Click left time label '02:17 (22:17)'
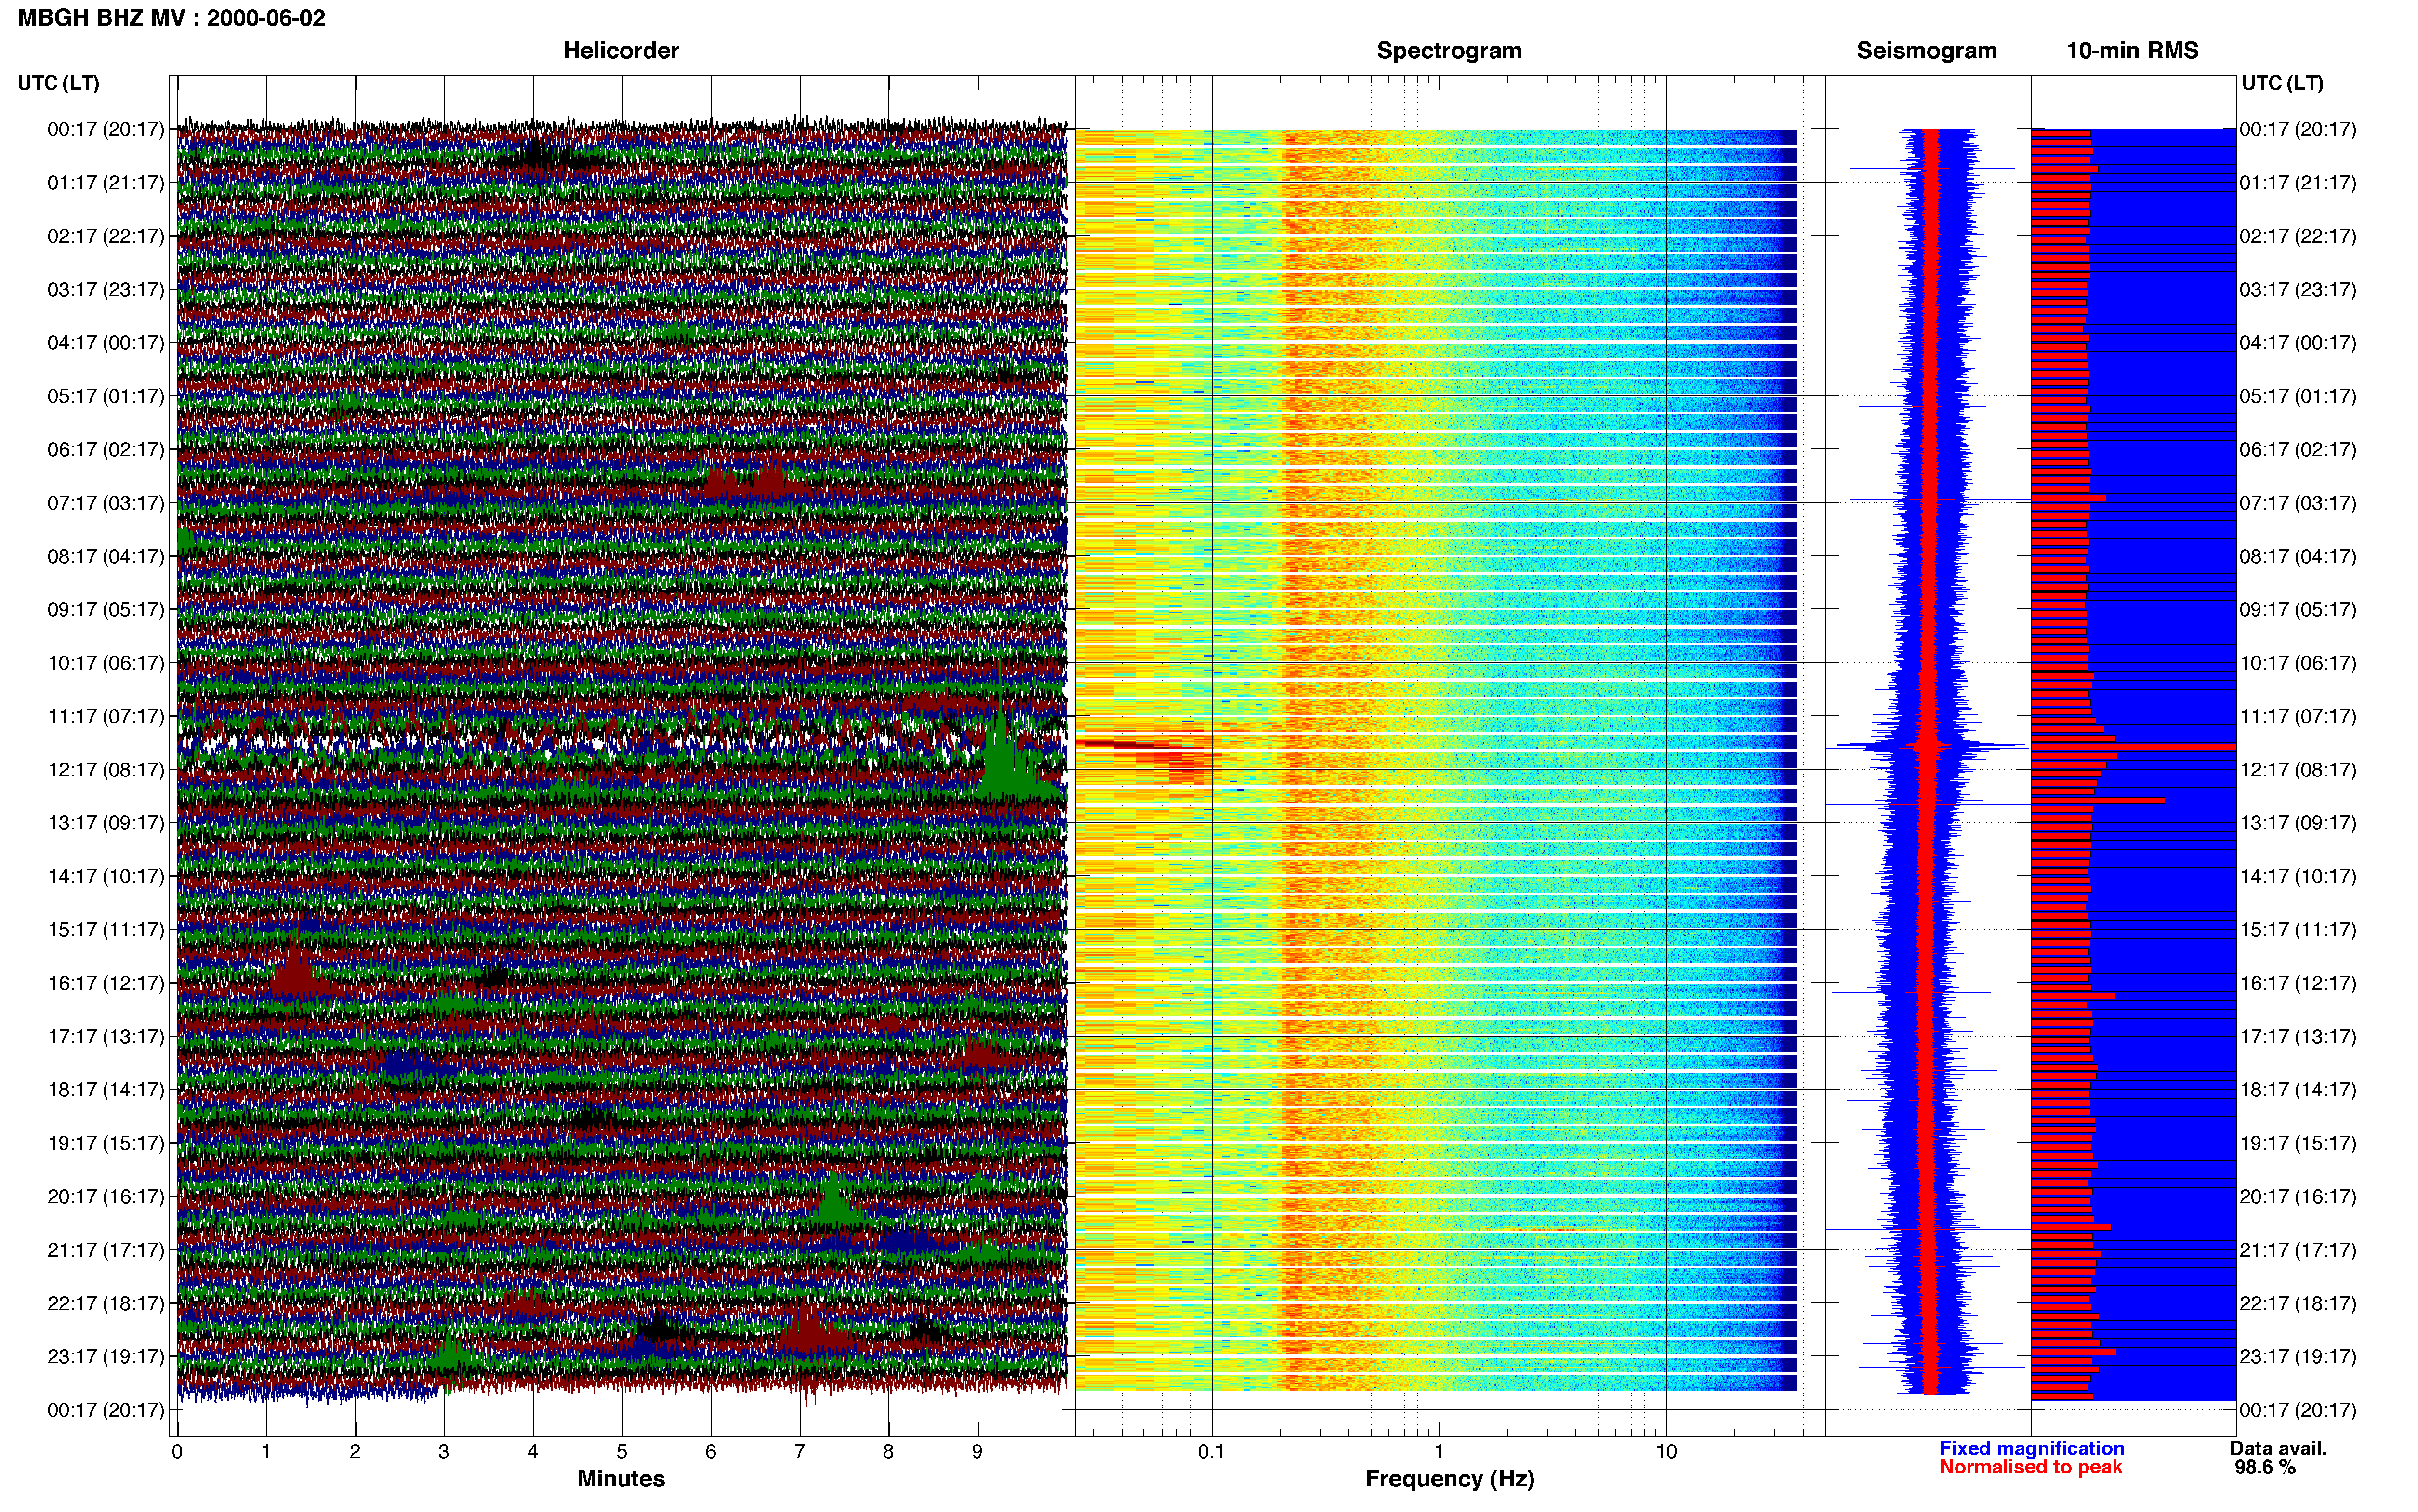Screen dimensions: 2418x1512 tap(106, 236)
